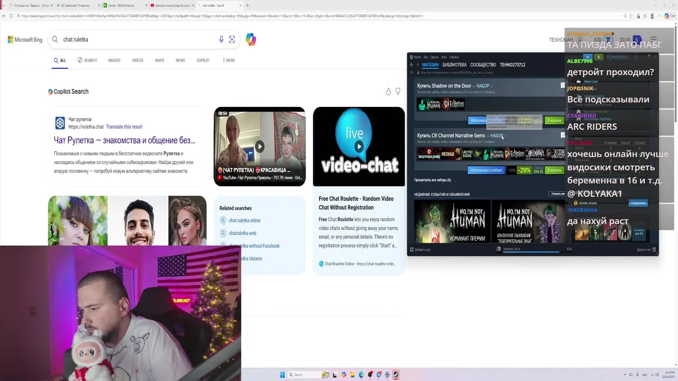Play the live video-chat thumbnail

pyautogui.click(x=359, y=147)
